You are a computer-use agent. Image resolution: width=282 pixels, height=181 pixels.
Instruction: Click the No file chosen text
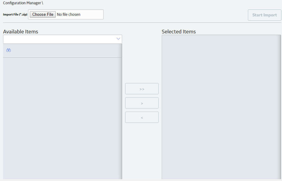69,14
